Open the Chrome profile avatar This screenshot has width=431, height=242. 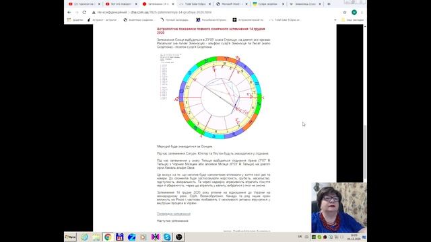(x=354, y=12)
